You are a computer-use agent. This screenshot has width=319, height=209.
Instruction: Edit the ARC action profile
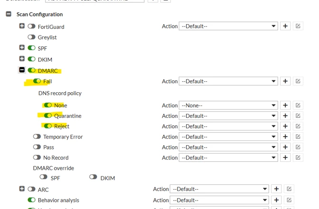[x=289, y=189]
